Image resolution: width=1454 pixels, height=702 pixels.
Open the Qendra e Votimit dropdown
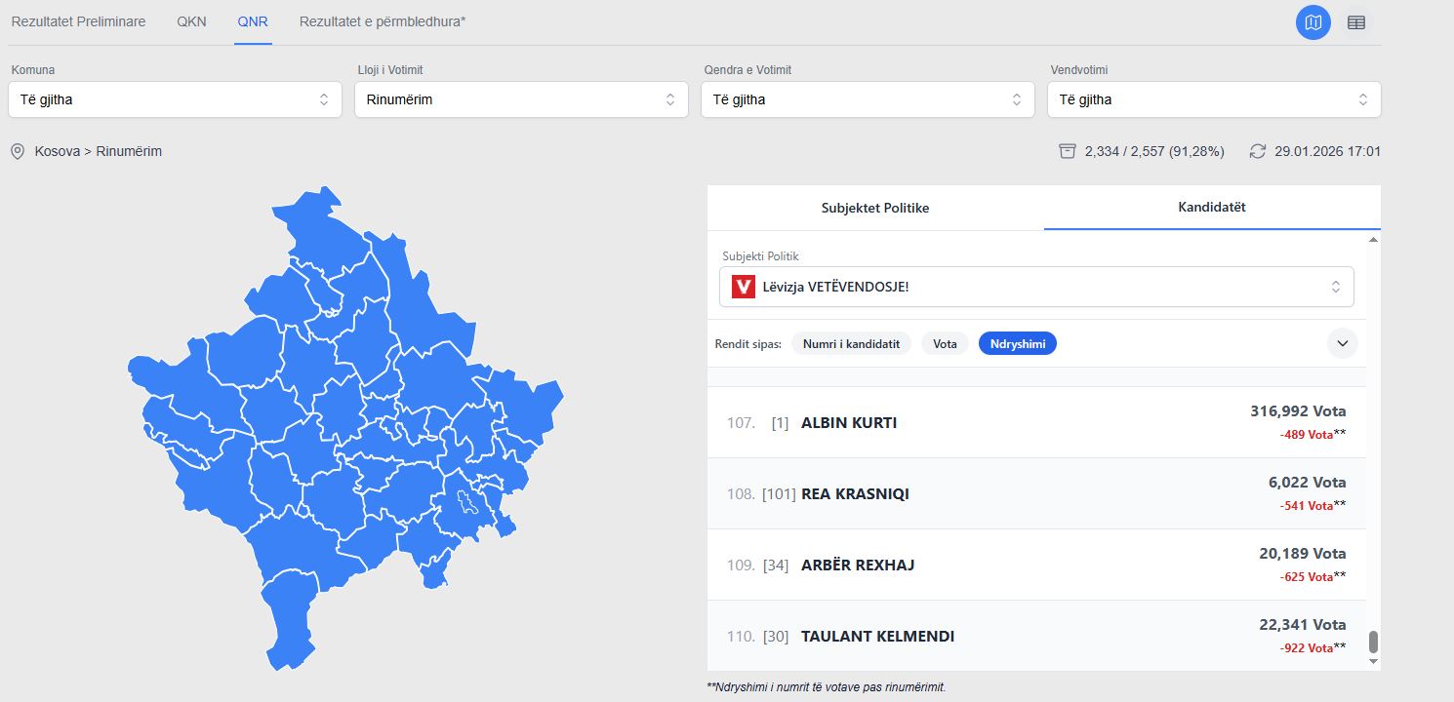[x=868, y=99]
